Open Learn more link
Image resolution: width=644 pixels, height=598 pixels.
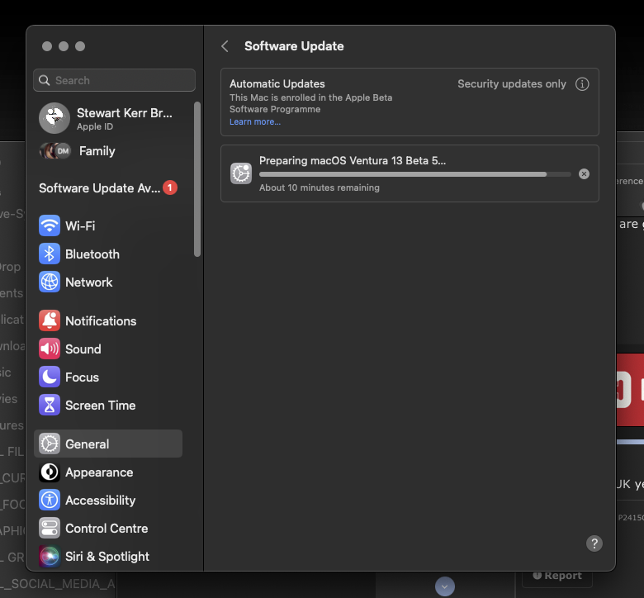tap(255, 121)
